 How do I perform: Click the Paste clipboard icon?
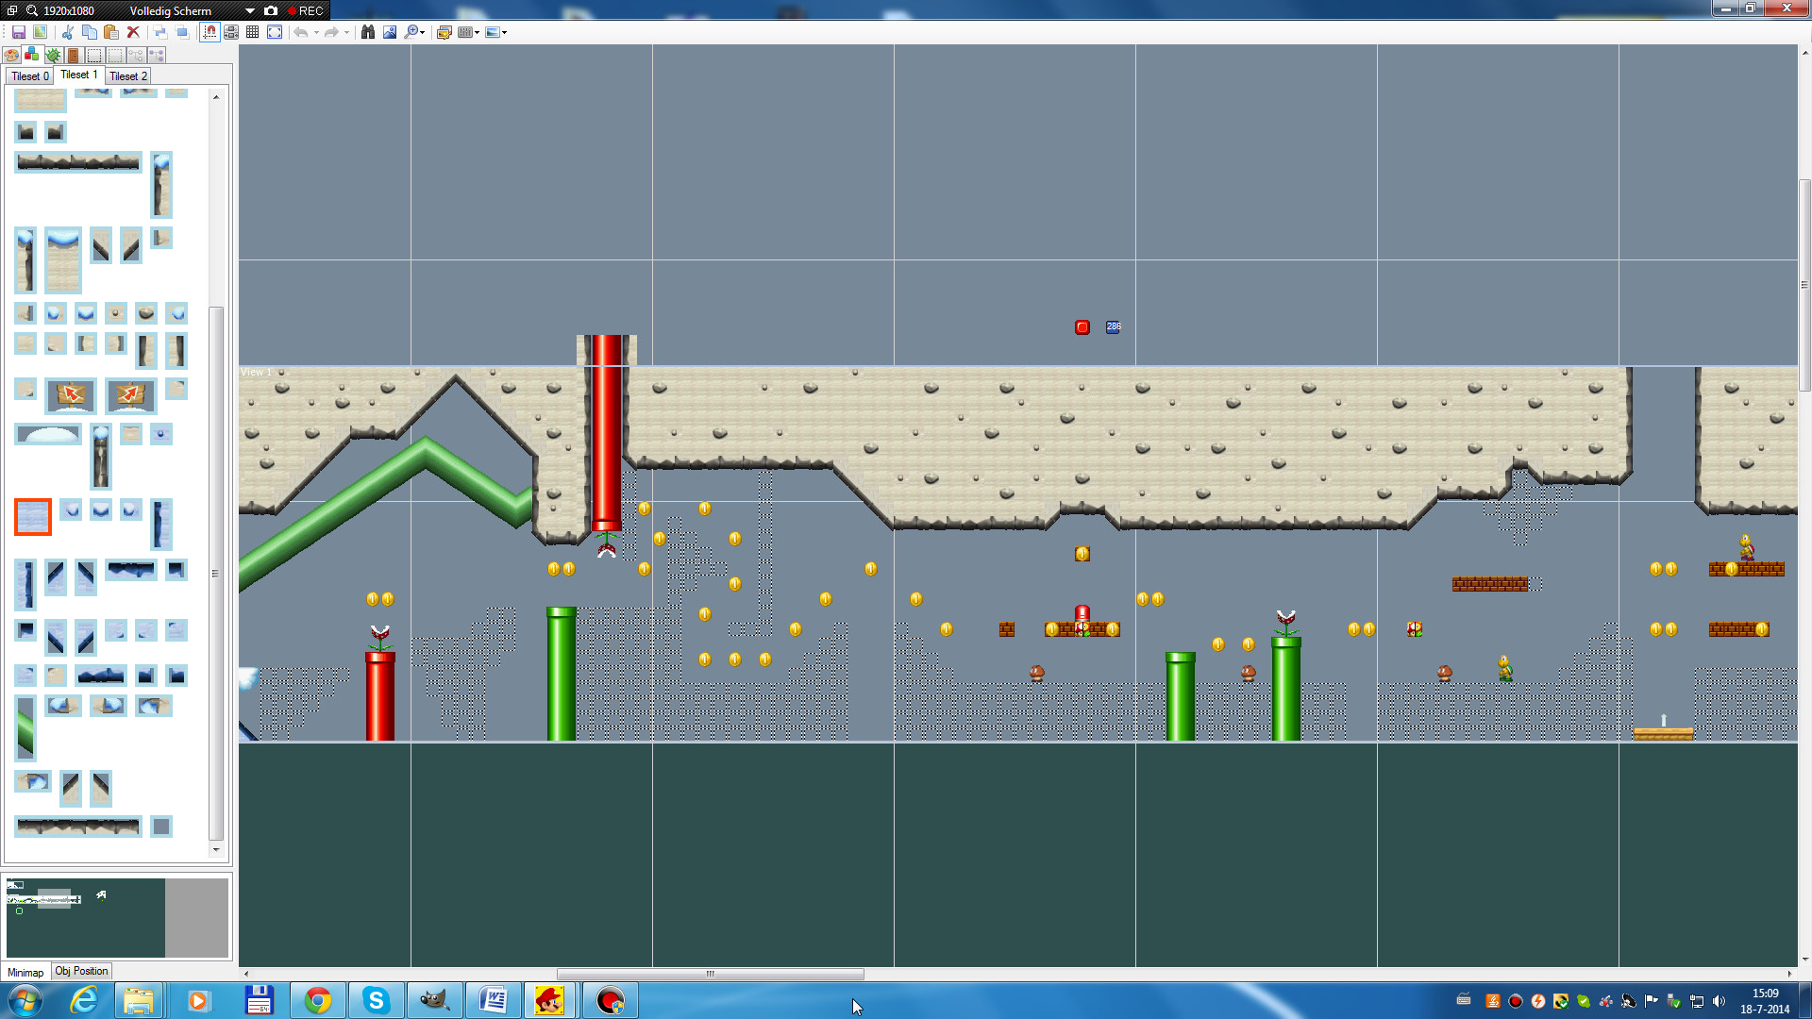click(x=111, y=32)
